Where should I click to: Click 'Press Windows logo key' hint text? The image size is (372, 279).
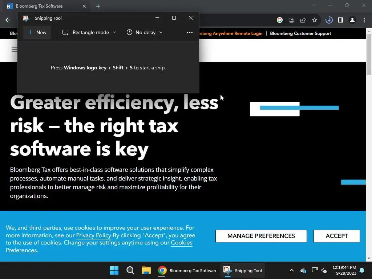coord(108,68)
